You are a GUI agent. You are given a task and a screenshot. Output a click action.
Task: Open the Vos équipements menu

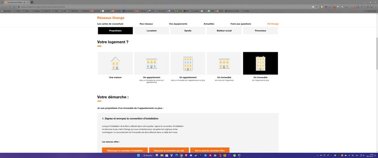click(x=178, y=24)
